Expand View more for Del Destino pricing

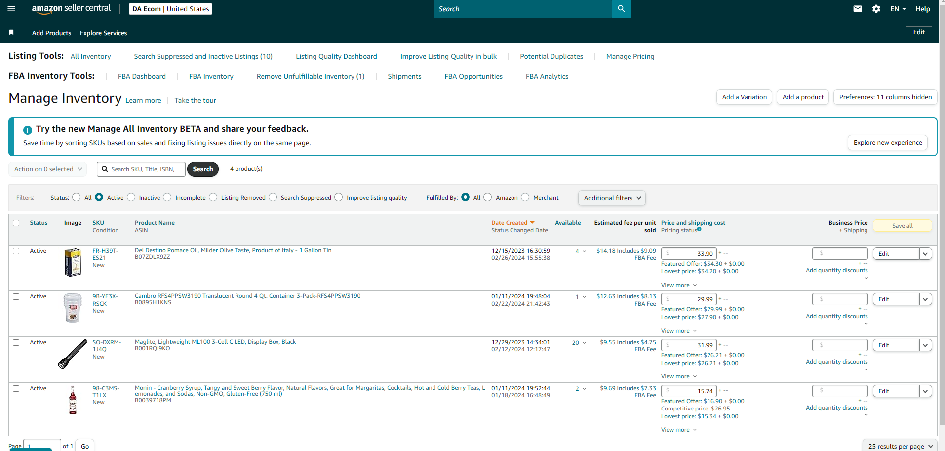point(679,285)
